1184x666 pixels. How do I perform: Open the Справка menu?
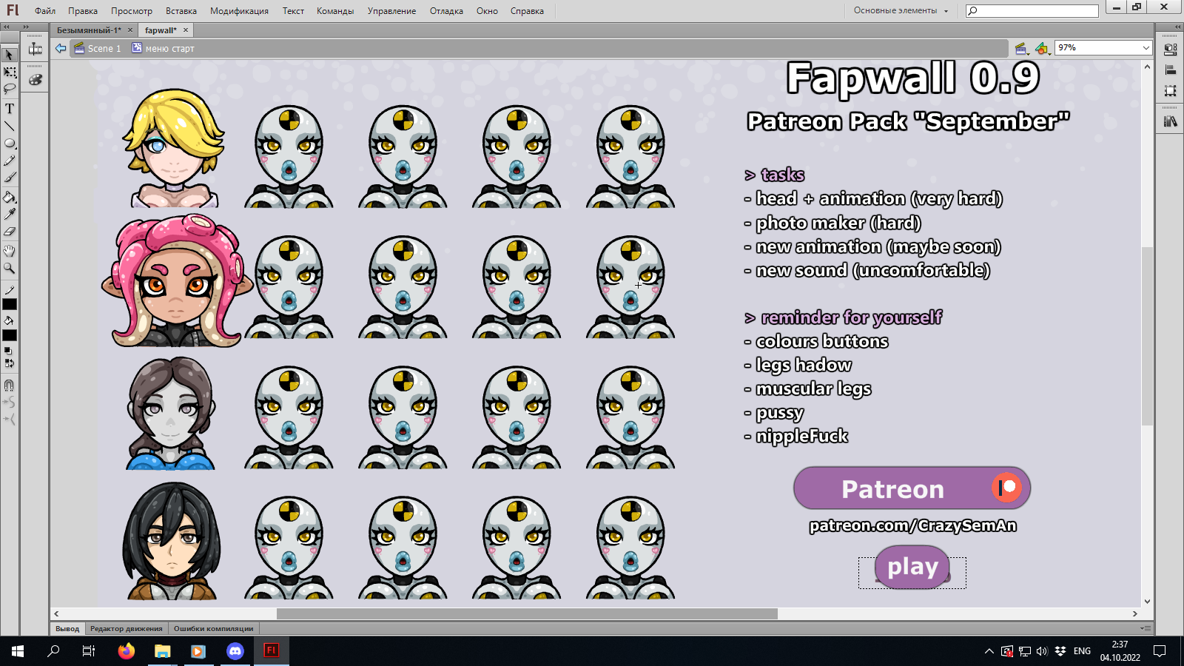[x=527, y=11]
